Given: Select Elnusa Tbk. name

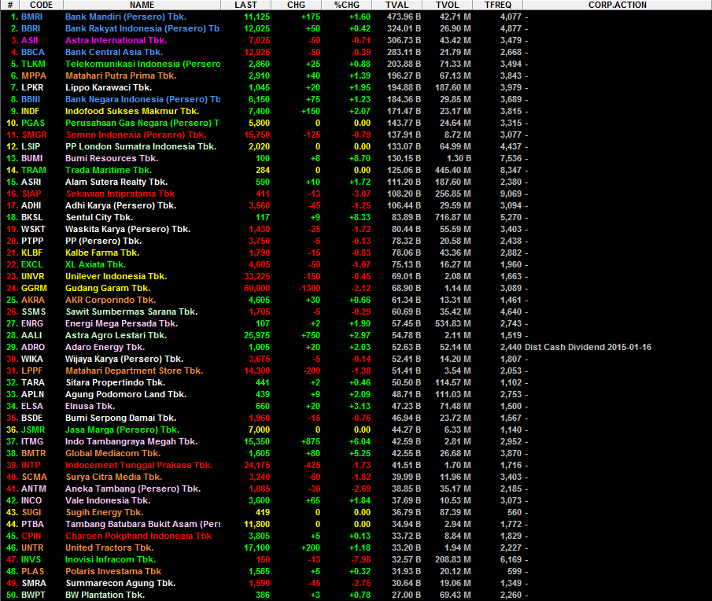Looking at the screenshot, I should coord(90,406).
